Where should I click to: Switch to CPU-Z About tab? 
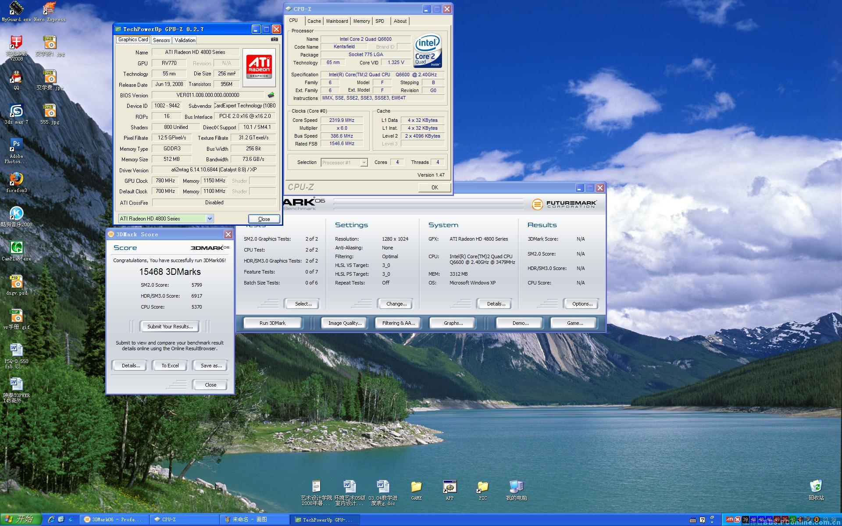click(400, 21)
